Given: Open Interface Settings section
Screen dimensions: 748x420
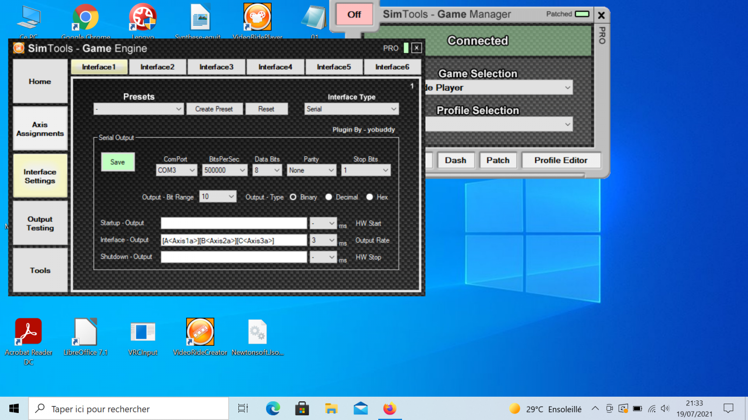Looking at the screenshot, I should point(40,176).
